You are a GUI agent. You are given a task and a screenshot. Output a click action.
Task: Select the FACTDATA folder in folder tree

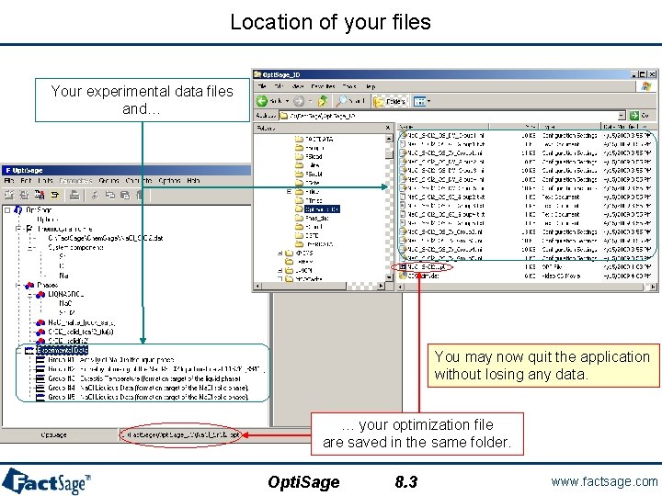coord(314,139)
